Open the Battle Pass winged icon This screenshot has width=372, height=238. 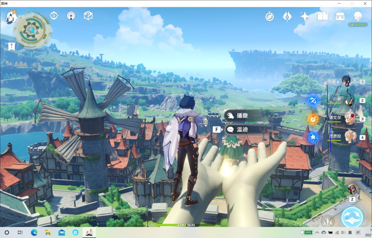pos(287,16)
